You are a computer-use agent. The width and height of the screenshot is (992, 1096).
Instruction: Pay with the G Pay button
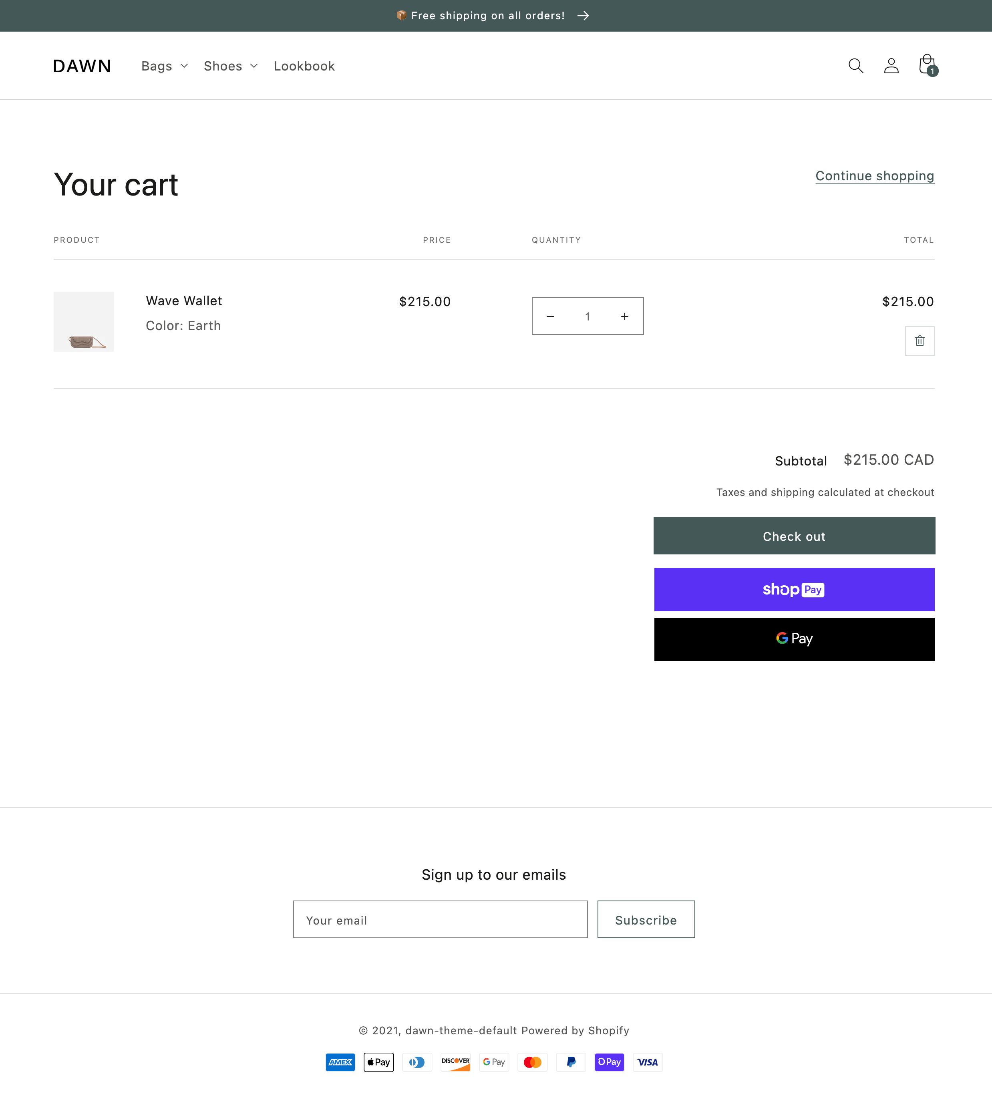click(x=794, y=639)
